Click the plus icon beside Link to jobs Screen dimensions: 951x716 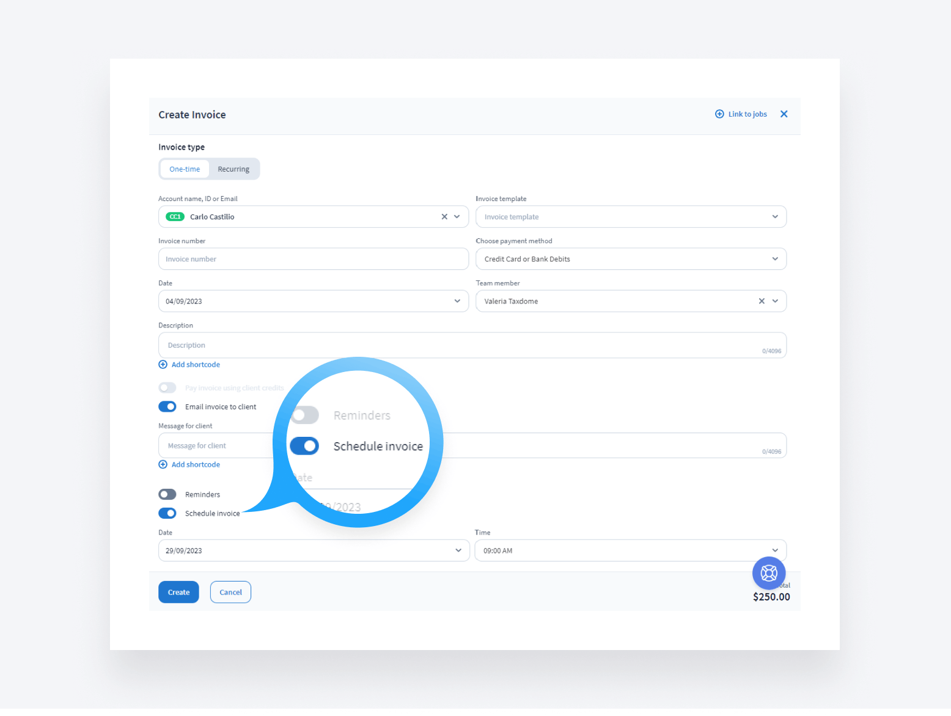point(719,114)
